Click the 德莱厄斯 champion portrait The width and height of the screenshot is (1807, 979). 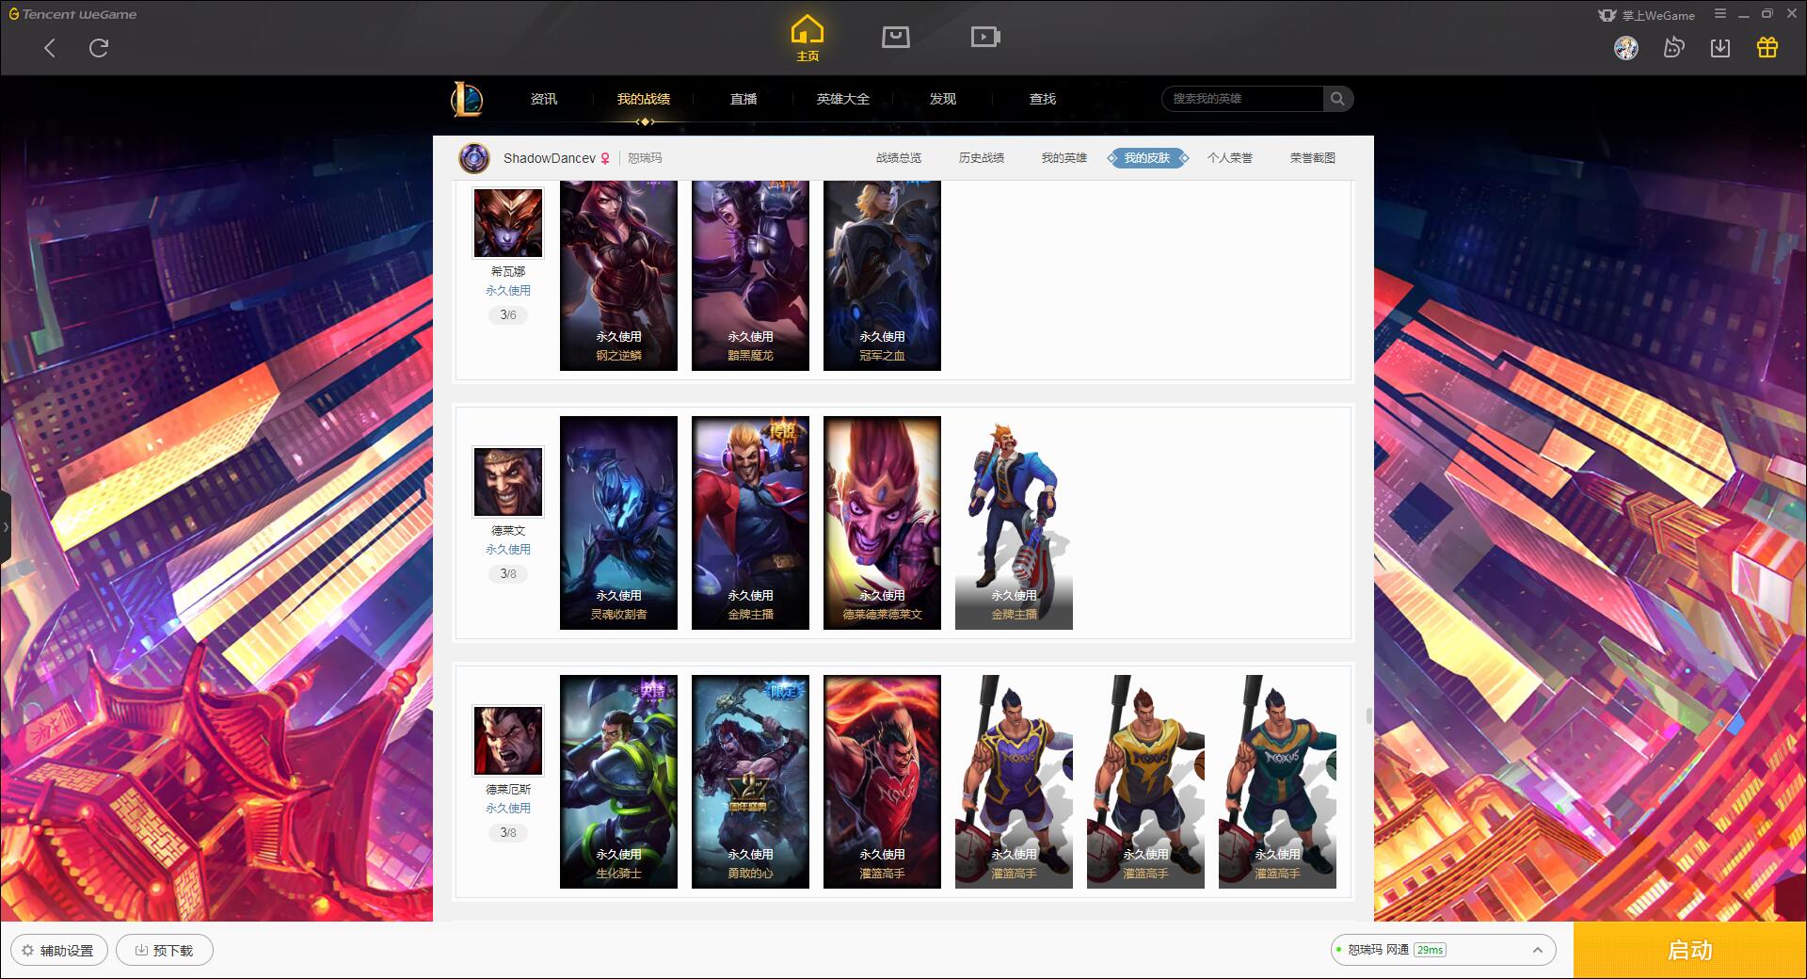[508, 741]
